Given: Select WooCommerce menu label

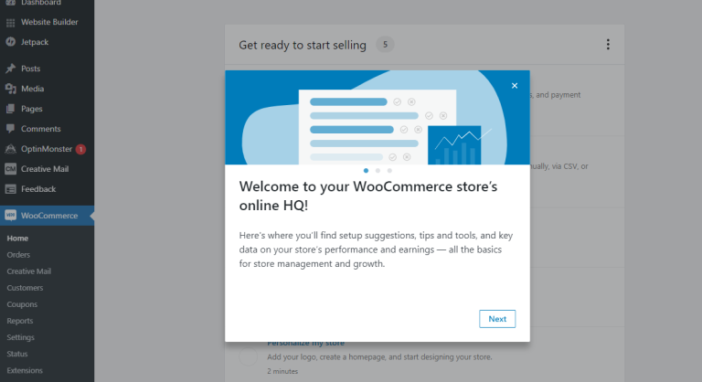Looking at the screenshot, I should pos(49,216).
